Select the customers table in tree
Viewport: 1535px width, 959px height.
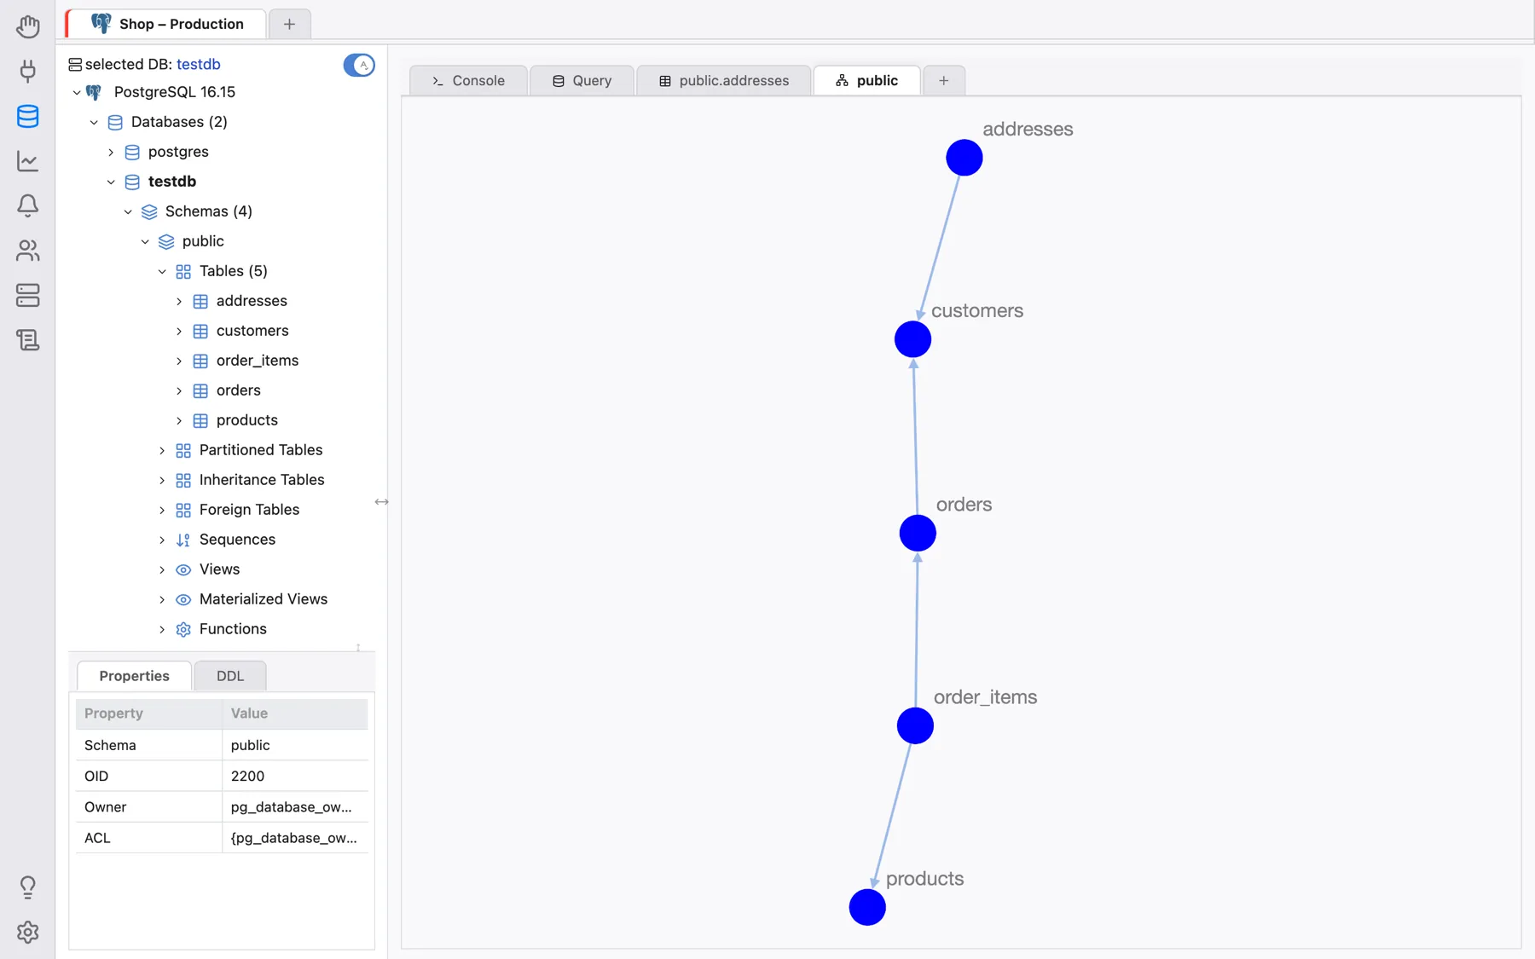click(252, 331)
